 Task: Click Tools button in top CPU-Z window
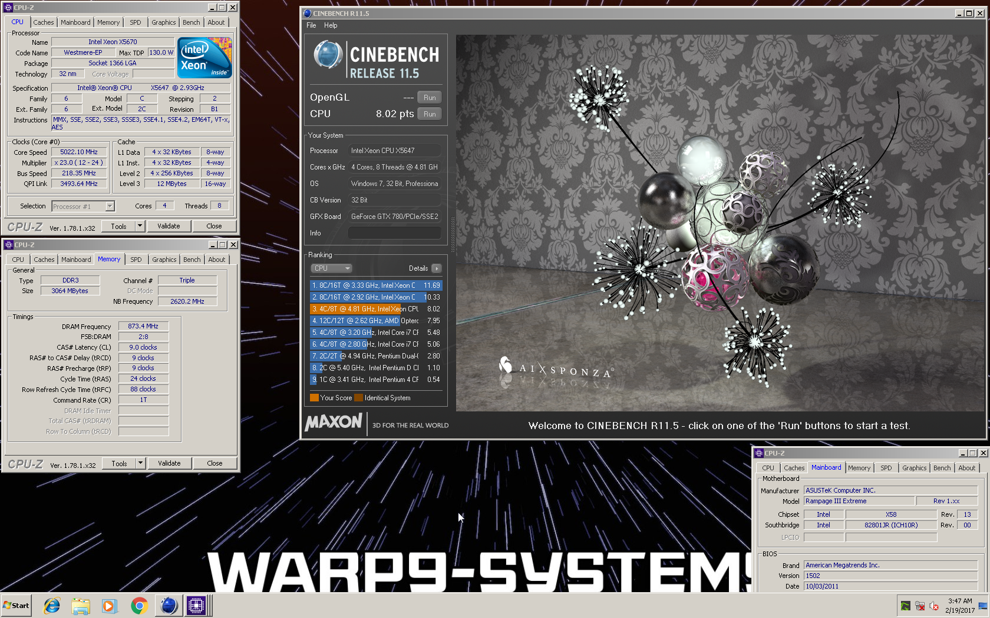tap(119, 226)
